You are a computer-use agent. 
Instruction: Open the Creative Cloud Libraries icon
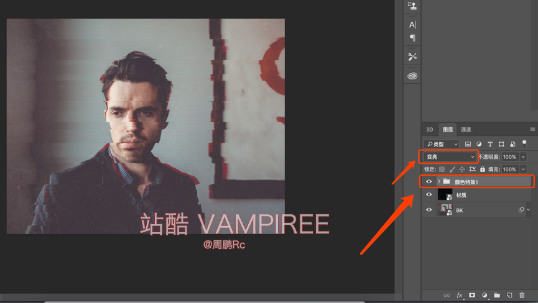tap(412, 76)
